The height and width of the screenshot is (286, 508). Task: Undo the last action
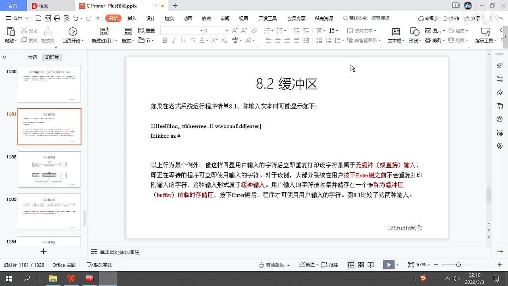[76, 18]
